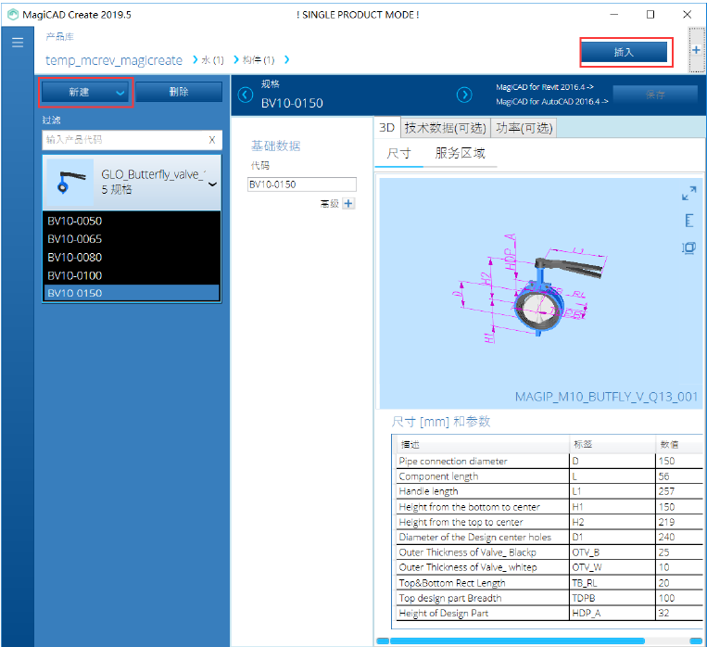The height and width of the screenshot is (647, 707).
Task: Close the MagiCAD Create window
Action: click(687, 15)
